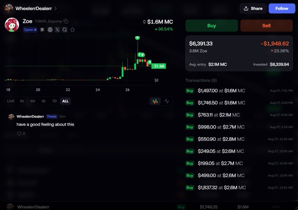Click the Invested $8,339.94 value

click(x=280, y=64)
